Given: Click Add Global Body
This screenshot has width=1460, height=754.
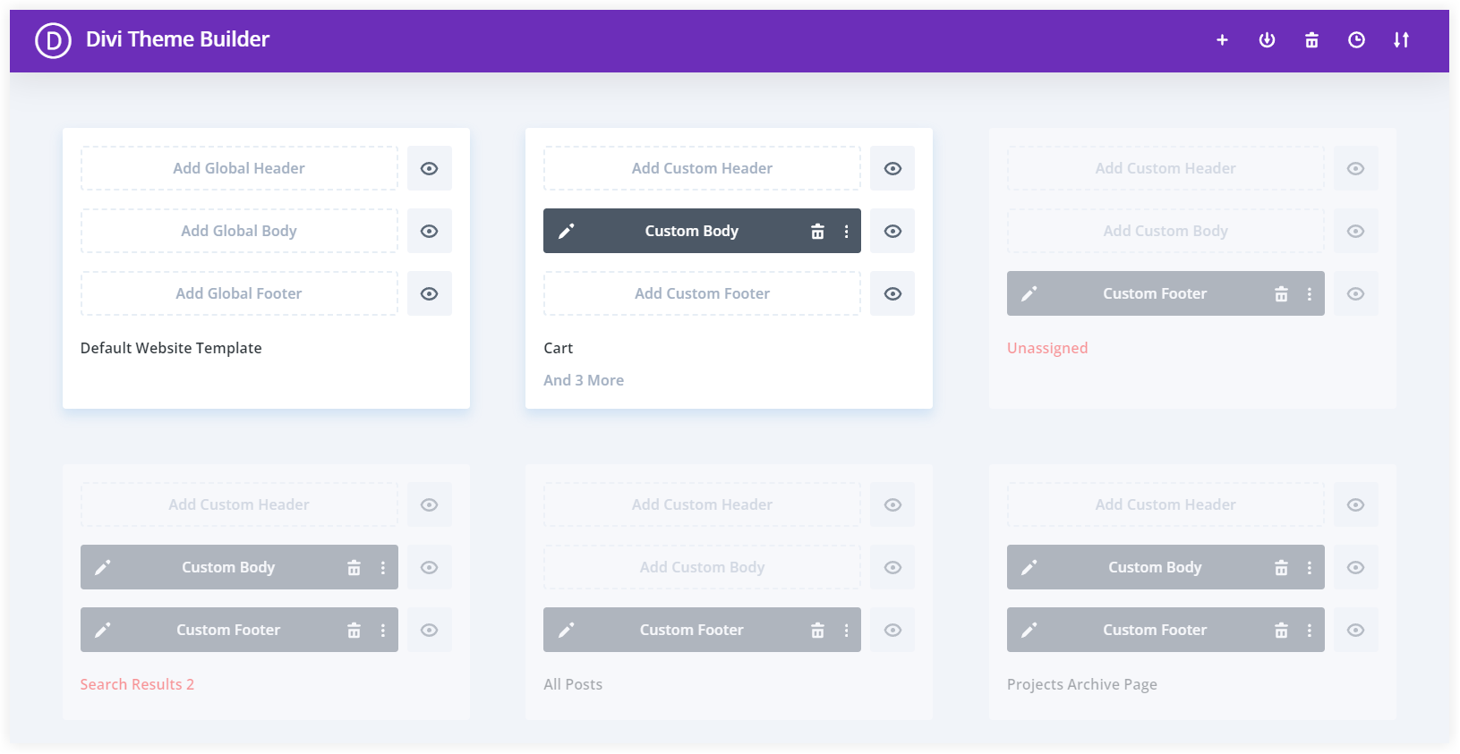Looking at the screenshot, I should coord(239,231).
